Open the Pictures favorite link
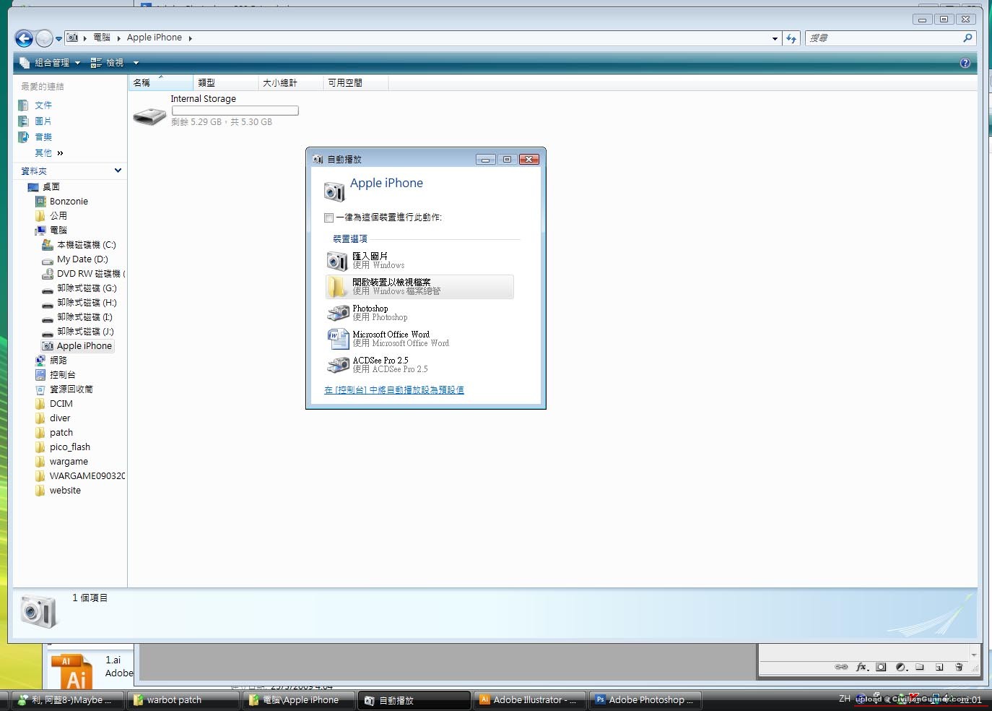 point(43,121)
